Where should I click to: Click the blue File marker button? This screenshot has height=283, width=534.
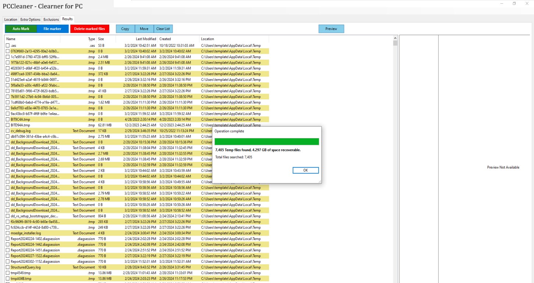[x=53, y=29]
